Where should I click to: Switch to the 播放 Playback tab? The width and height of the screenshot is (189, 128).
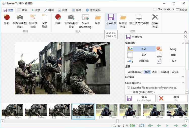(36, 10)
